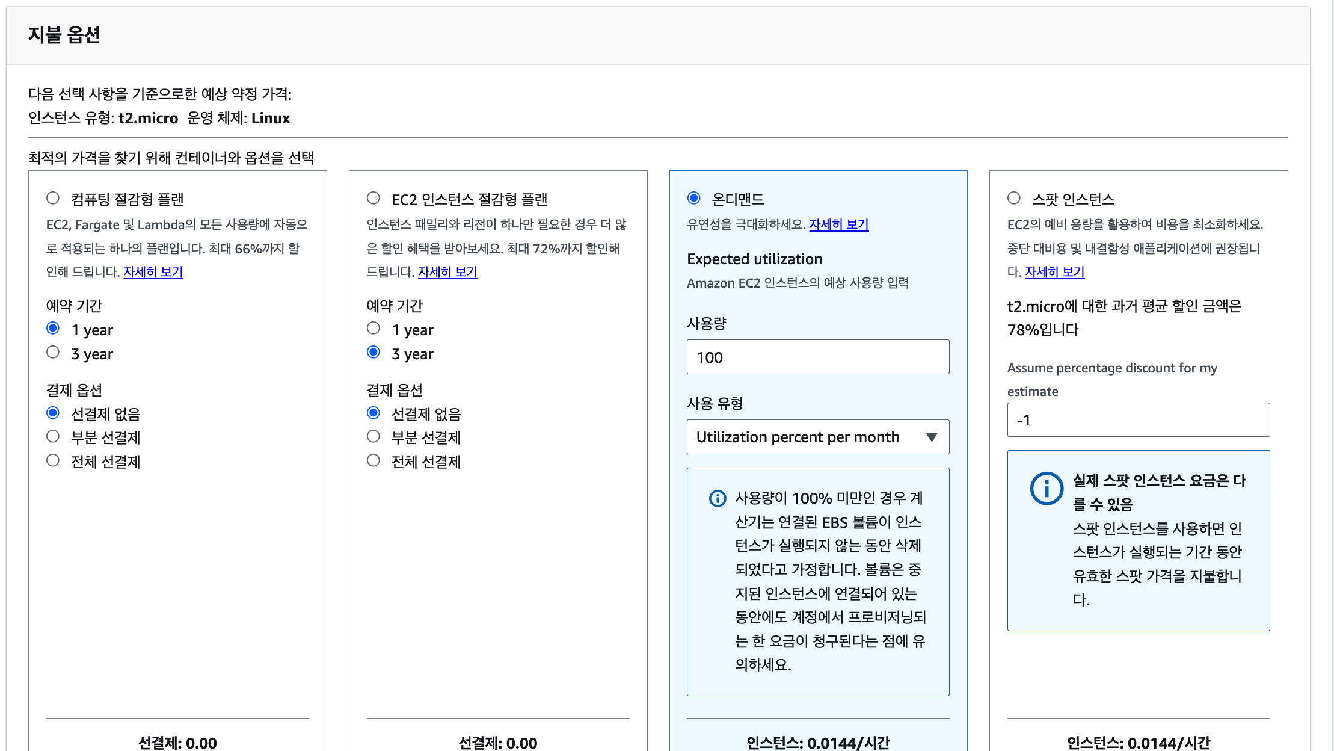Click dropdown arrow of 사용 유형 field
The height and width of the screenshot is (751, 1334).
click(x=932, y=437)
